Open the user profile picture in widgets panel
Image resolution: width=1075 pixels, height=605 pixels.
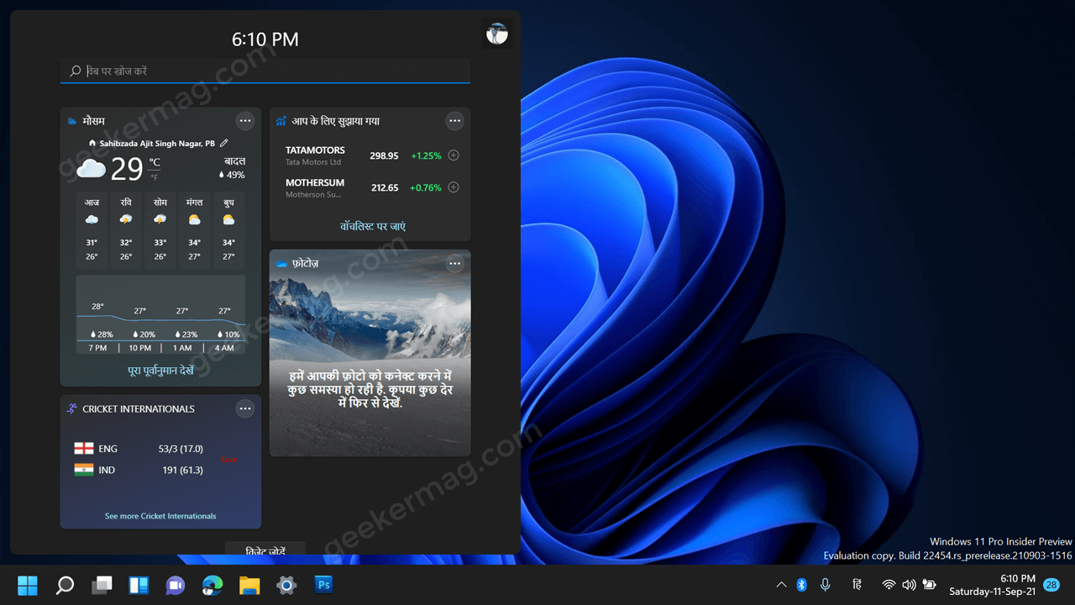tap(497, 34)
